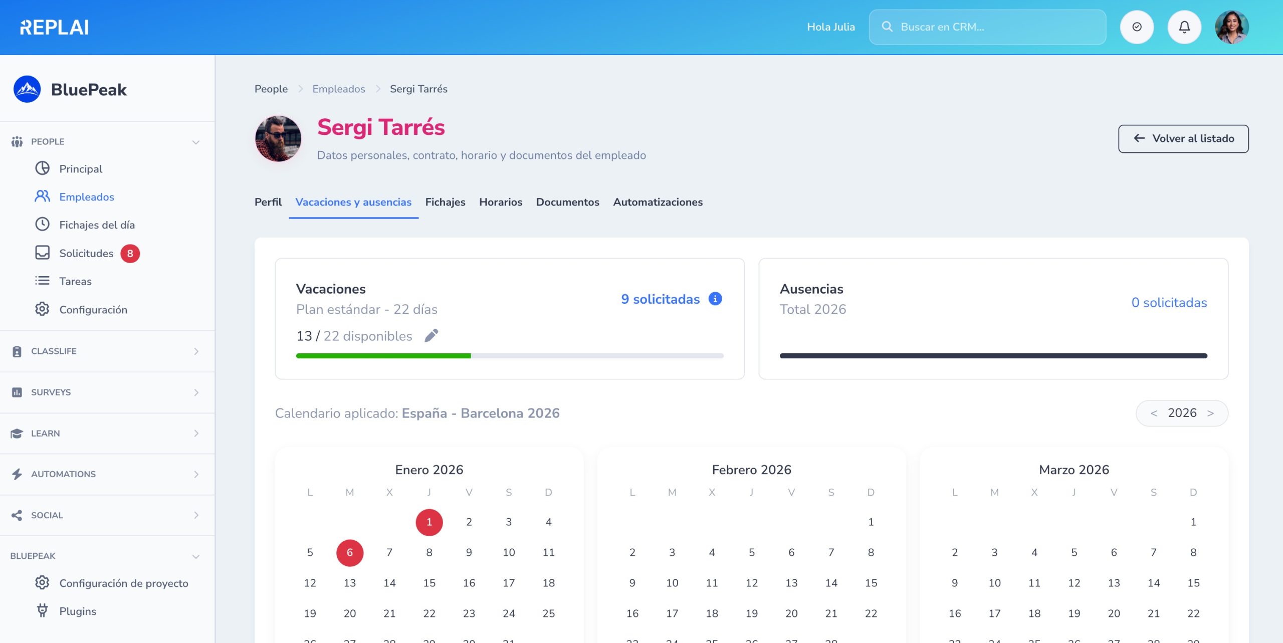Click the REPLAI logo in header
The width and height of the screenshot is (1283, 643).
pyautogui.click(x=54, y=27)
